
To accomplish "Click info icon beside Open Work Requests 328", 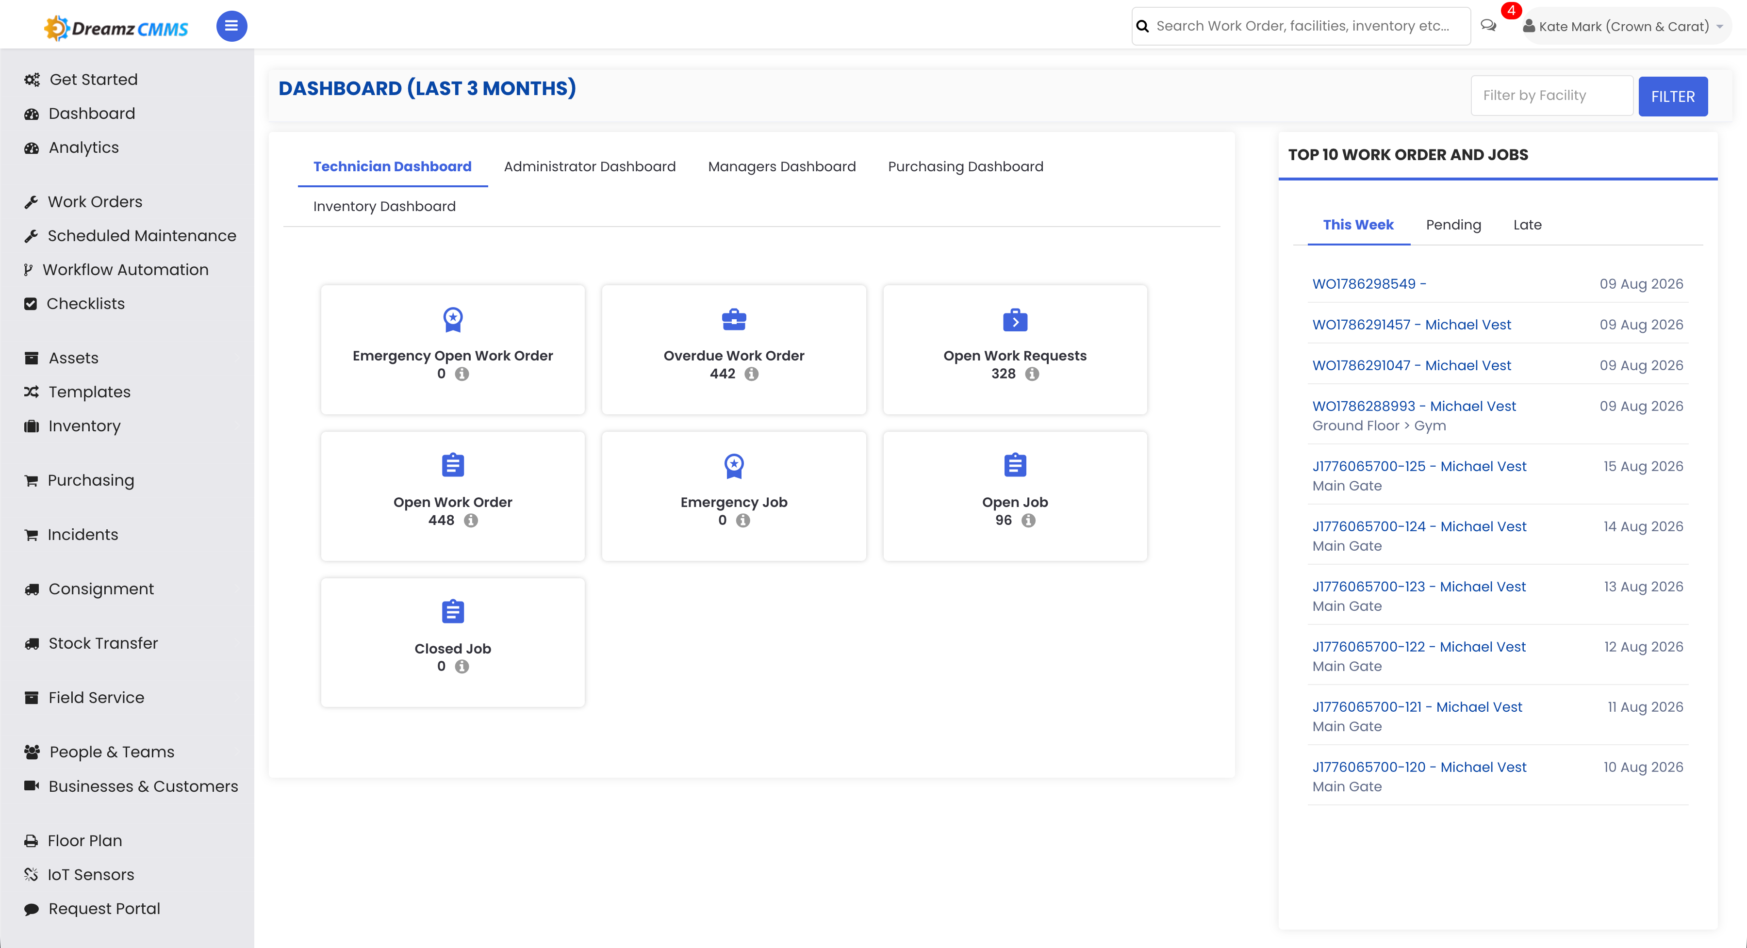I will point(1032,375).
